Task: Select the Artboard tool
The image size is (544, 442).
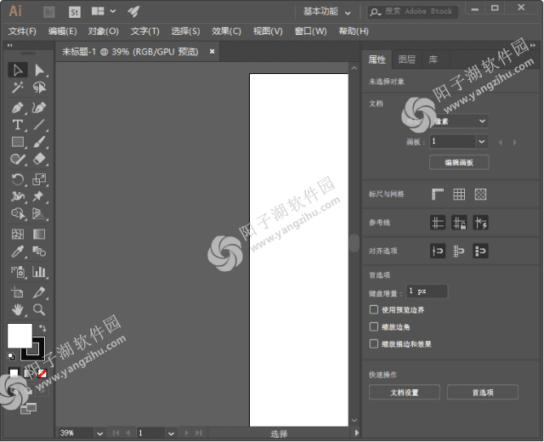Action: click(18, 292)
